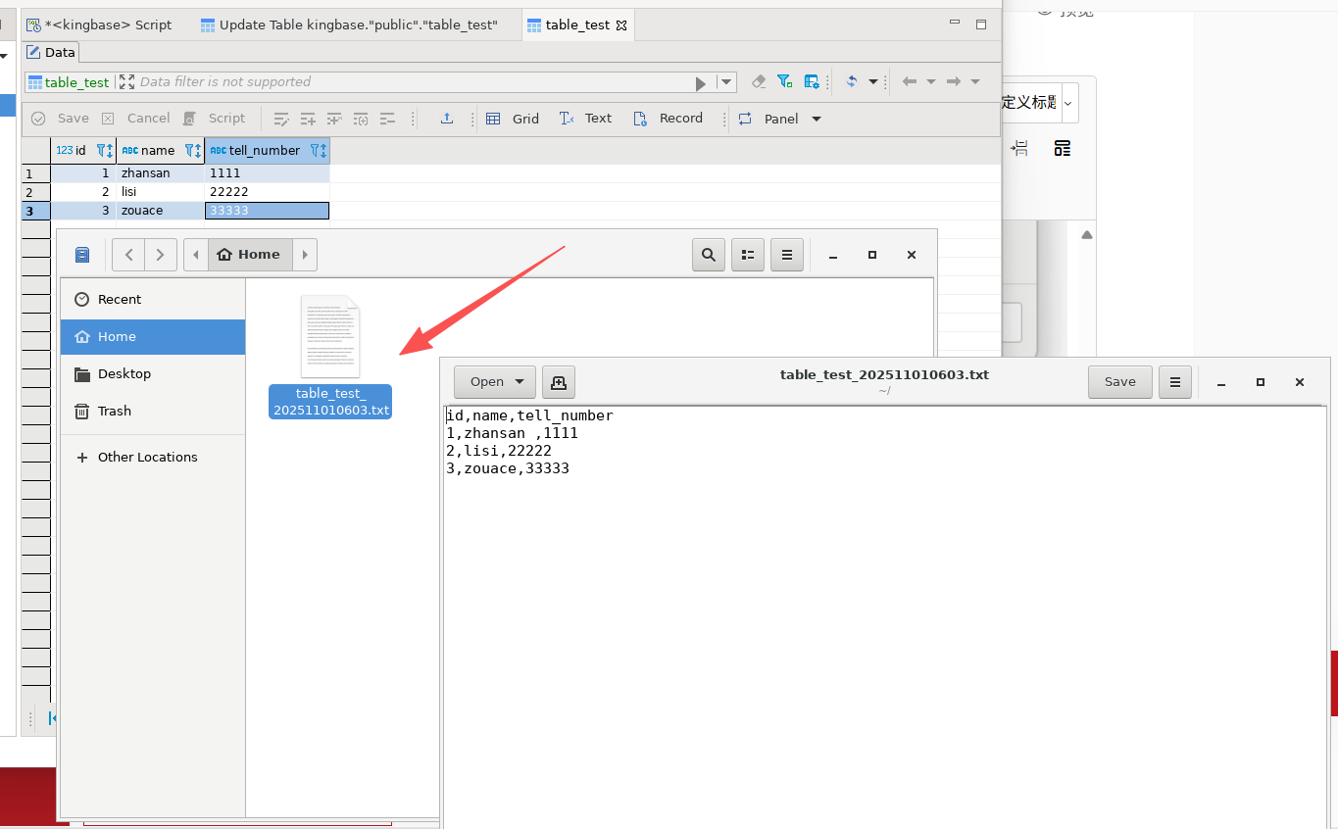Switch result view to Text mode
Image resolution: width=1338 pixels, height=829 pixels.
[x=586, y=119]
